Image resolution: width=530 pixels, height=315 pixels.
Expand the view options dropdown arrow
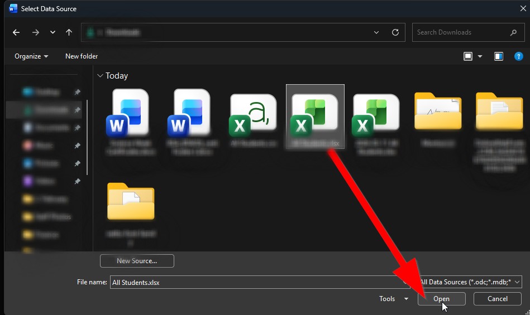tap(480, 56)
